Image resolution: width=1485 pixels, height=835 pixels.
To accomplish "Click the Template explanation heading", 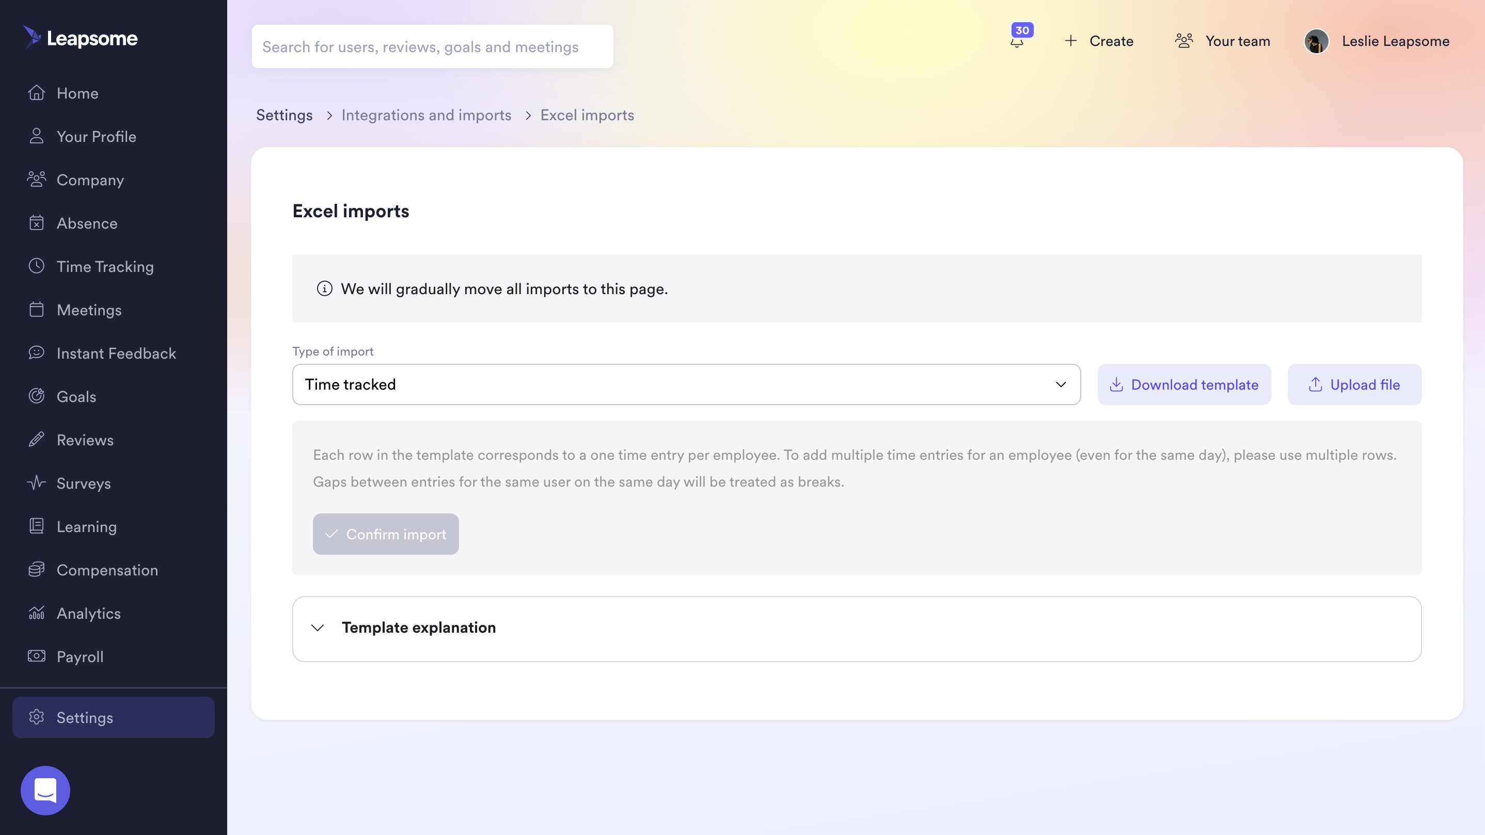I will (x=419, y=628).
